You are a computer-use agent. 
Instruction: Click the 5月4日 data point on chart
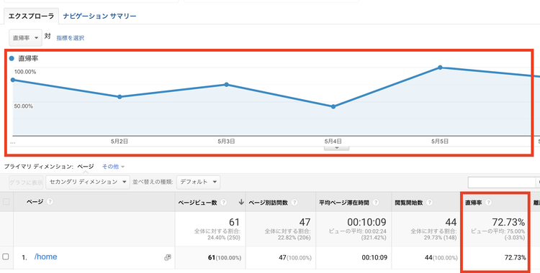click(333, 106)
